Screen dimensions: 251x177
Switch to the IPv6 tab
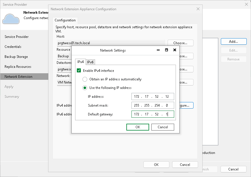90,62
